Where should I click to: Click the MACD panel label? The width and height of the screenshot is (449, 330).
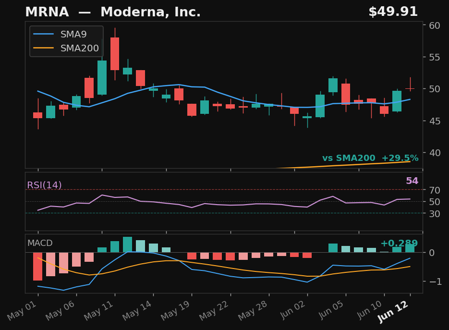tap(40, 243)
